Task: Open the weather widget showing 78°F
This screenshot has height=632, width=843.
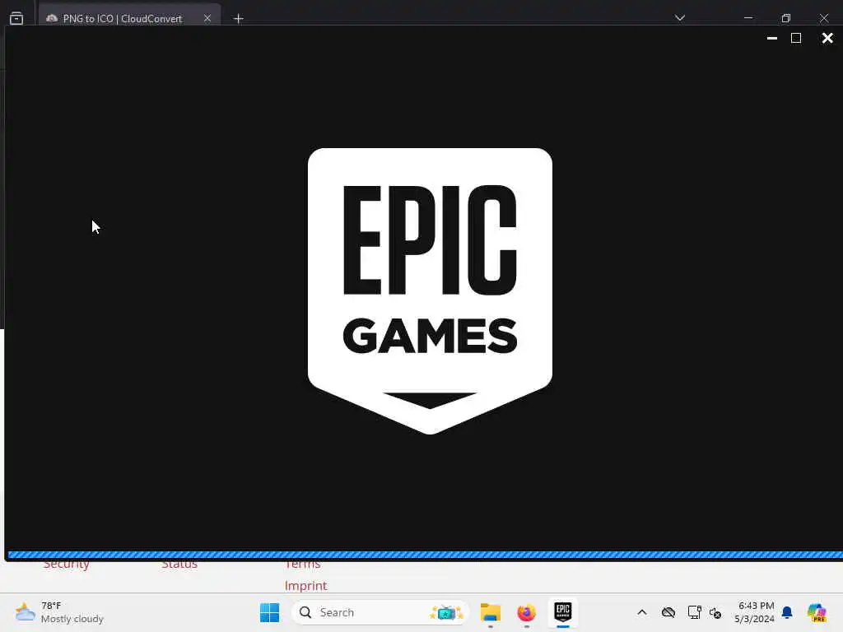Action: coord(59,612)
